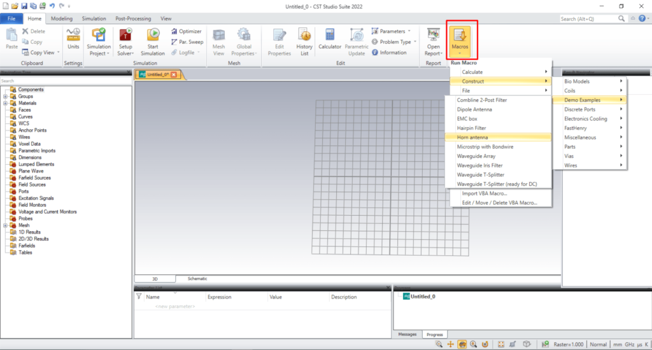Start Simulation from ribbon
Image resolution: width=652 pixels, height=350 pixels.
click(x=153, y=41)
